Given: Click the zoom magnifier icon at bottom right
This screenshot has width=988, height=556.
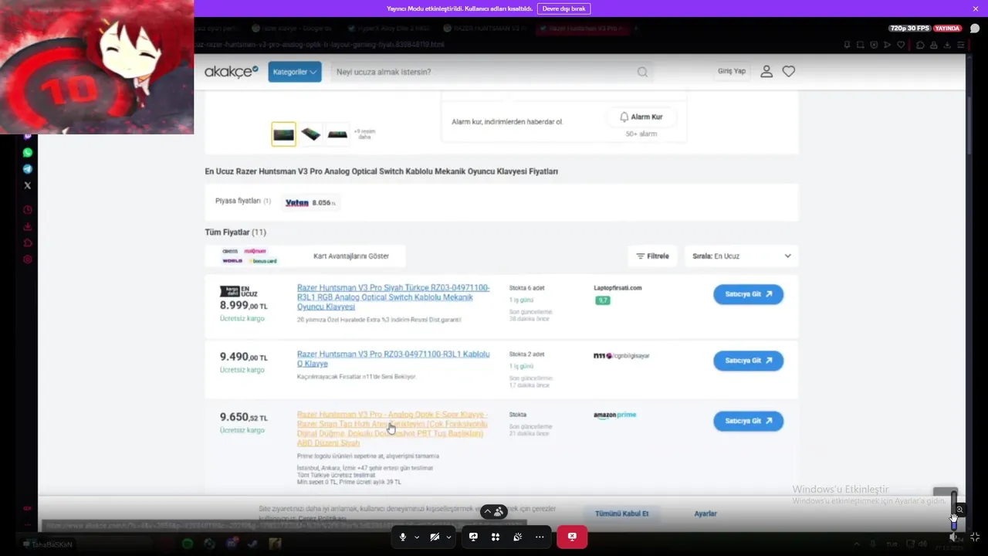Looking at the screenshot, I should point(959,510).
